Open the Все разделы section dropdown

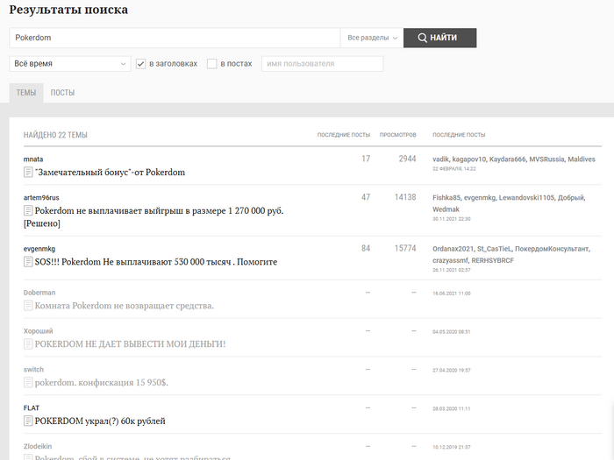point(372,38)
